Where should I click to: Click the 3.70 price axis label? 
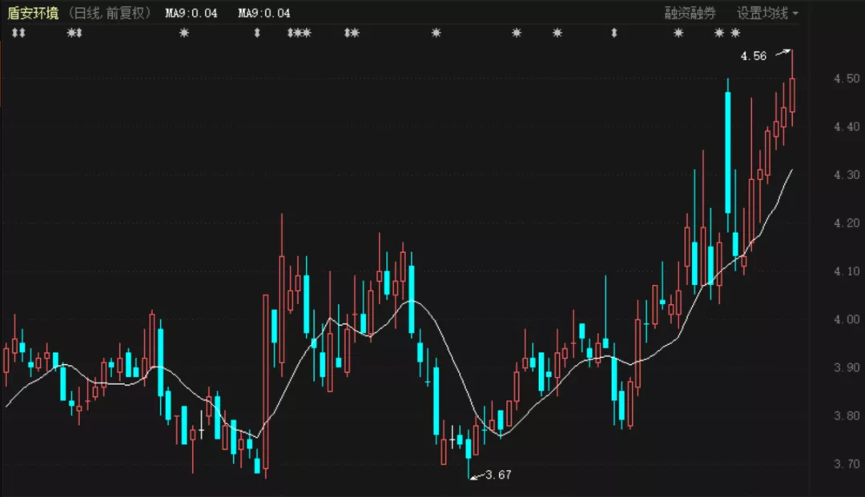coord(847,464)
